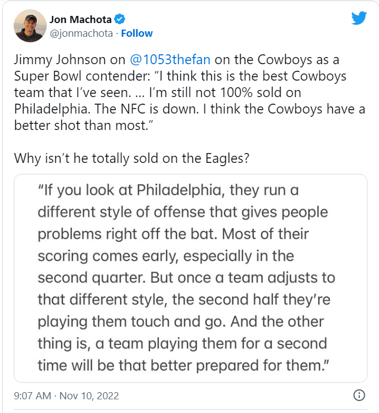Click the Nov 10, 2022 date
The width and height of the screenshot is (379, 413).
(x=89, y=395)
